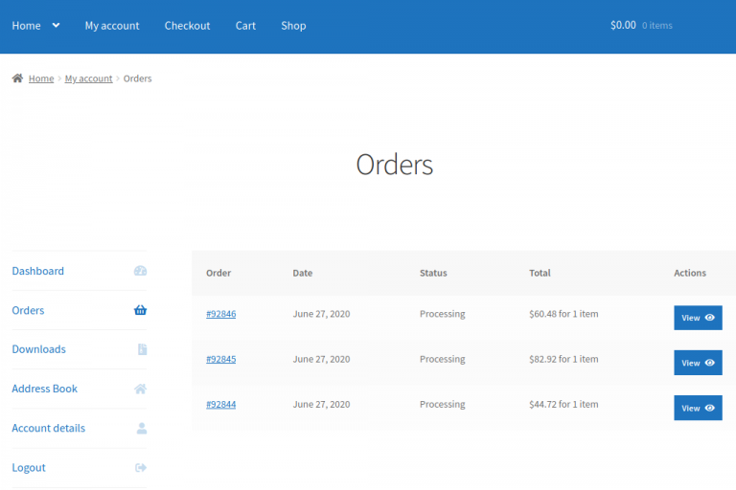This screenshot has width=736, height=490.
Task: Click the My account breadcrumb link
Action: point(89,78)
